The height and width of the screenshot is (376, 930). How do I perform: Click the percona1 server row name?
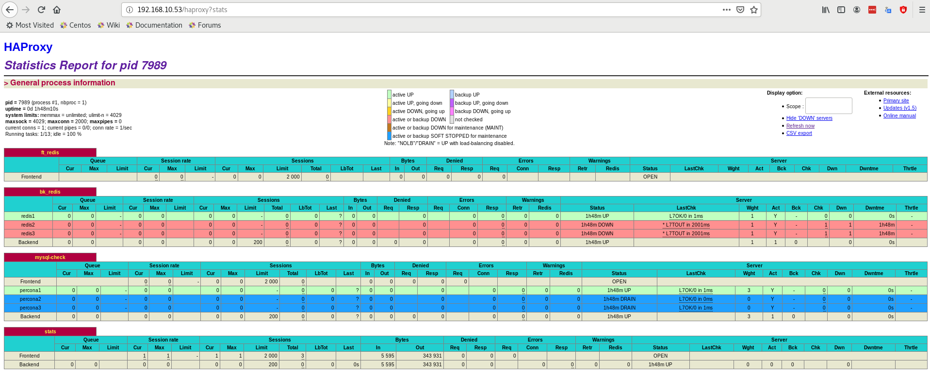click(x=30, y=290)
